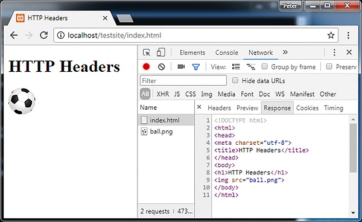
Task: Click response scrollbar up arrow
Action: click(x=353, y=119)
